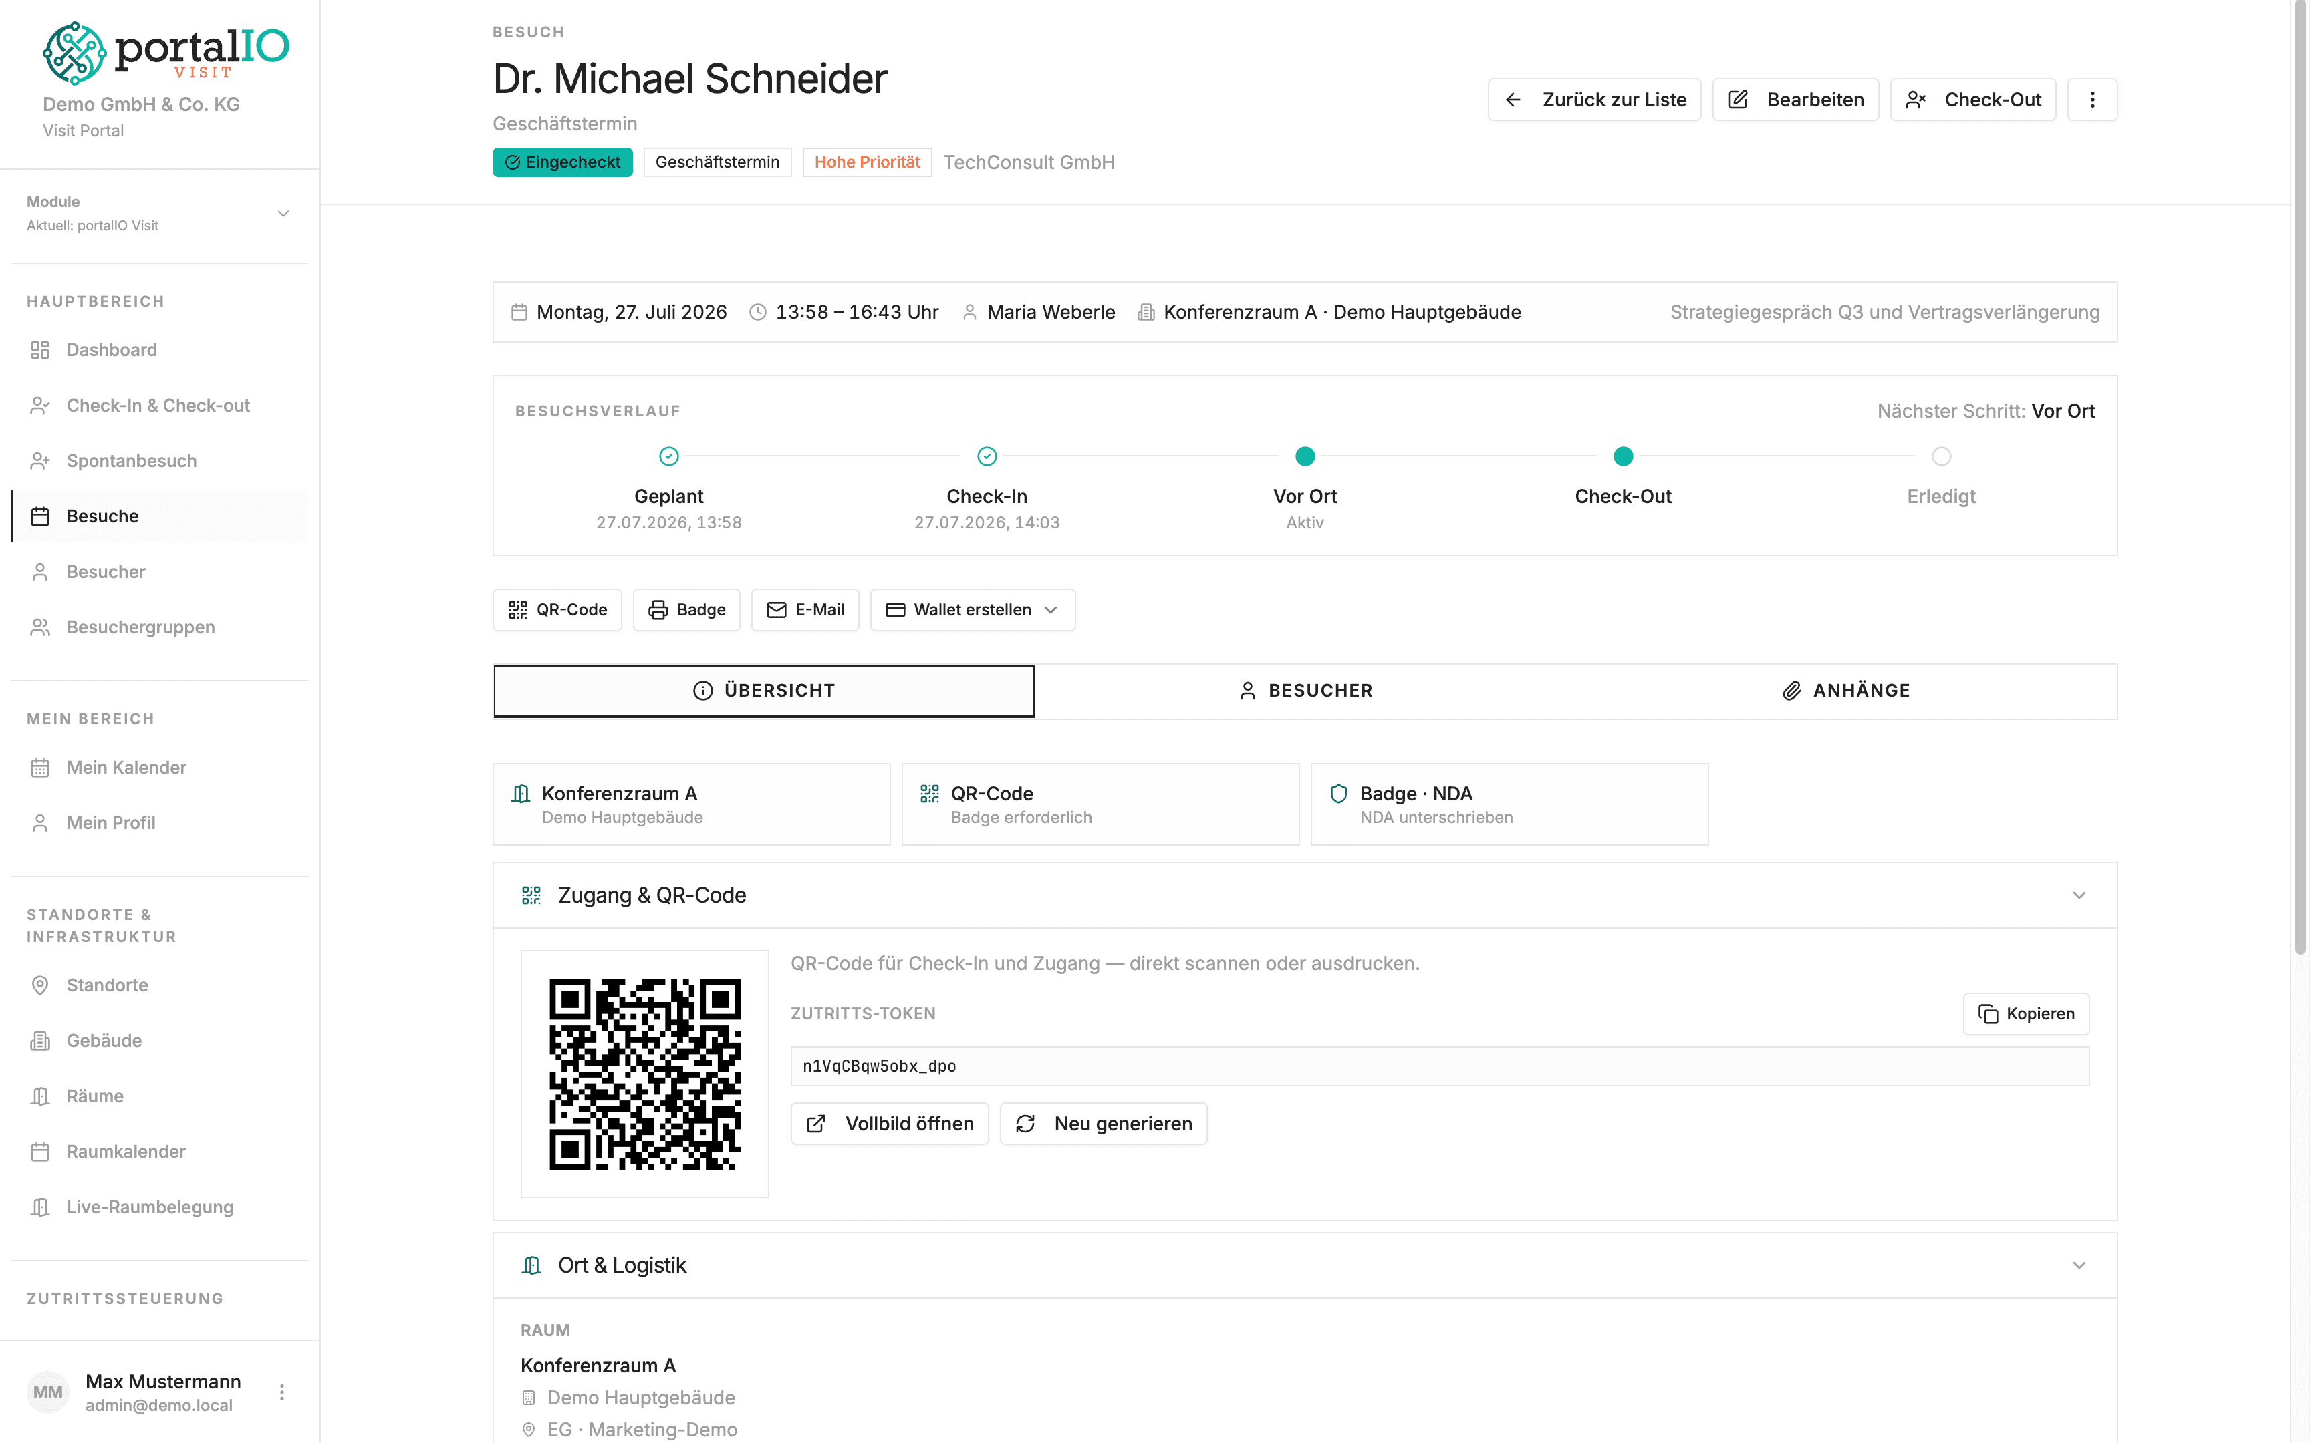This screenshot has height=1443, width=2310.
Task: Click the Geschäftstermin tag
Action: [717, 162]
